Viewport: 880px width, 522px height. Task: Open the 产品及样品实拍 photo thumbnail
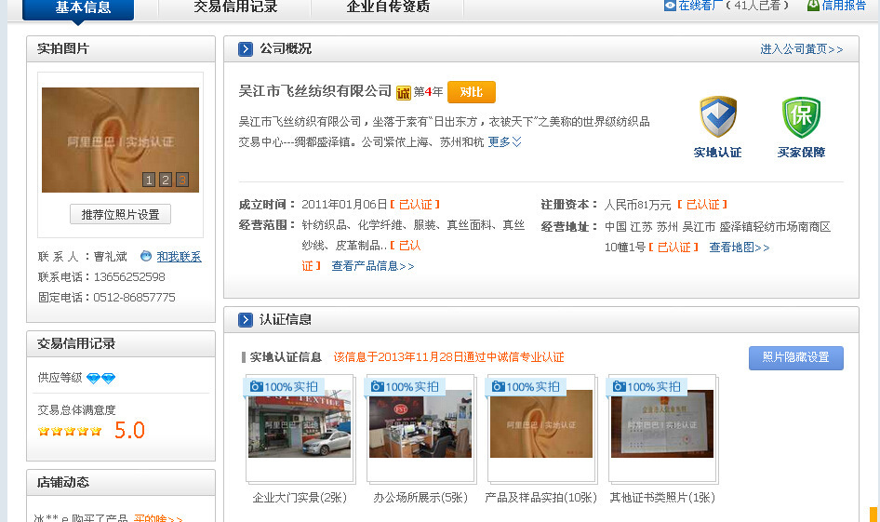(541, 423)
